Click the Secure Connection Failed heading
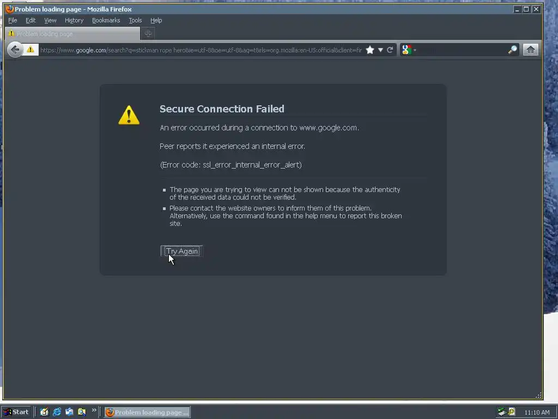This screenshot has height=419, width=558. [222, 109]
